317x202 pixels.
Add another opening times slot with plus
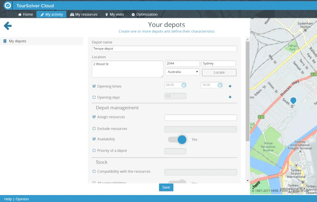(x=230, y=86)
